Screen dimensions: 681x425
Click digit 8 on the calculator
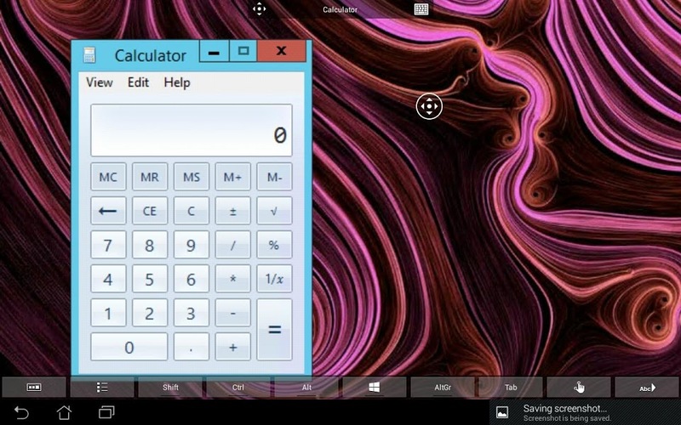click(x=150, y=245)
